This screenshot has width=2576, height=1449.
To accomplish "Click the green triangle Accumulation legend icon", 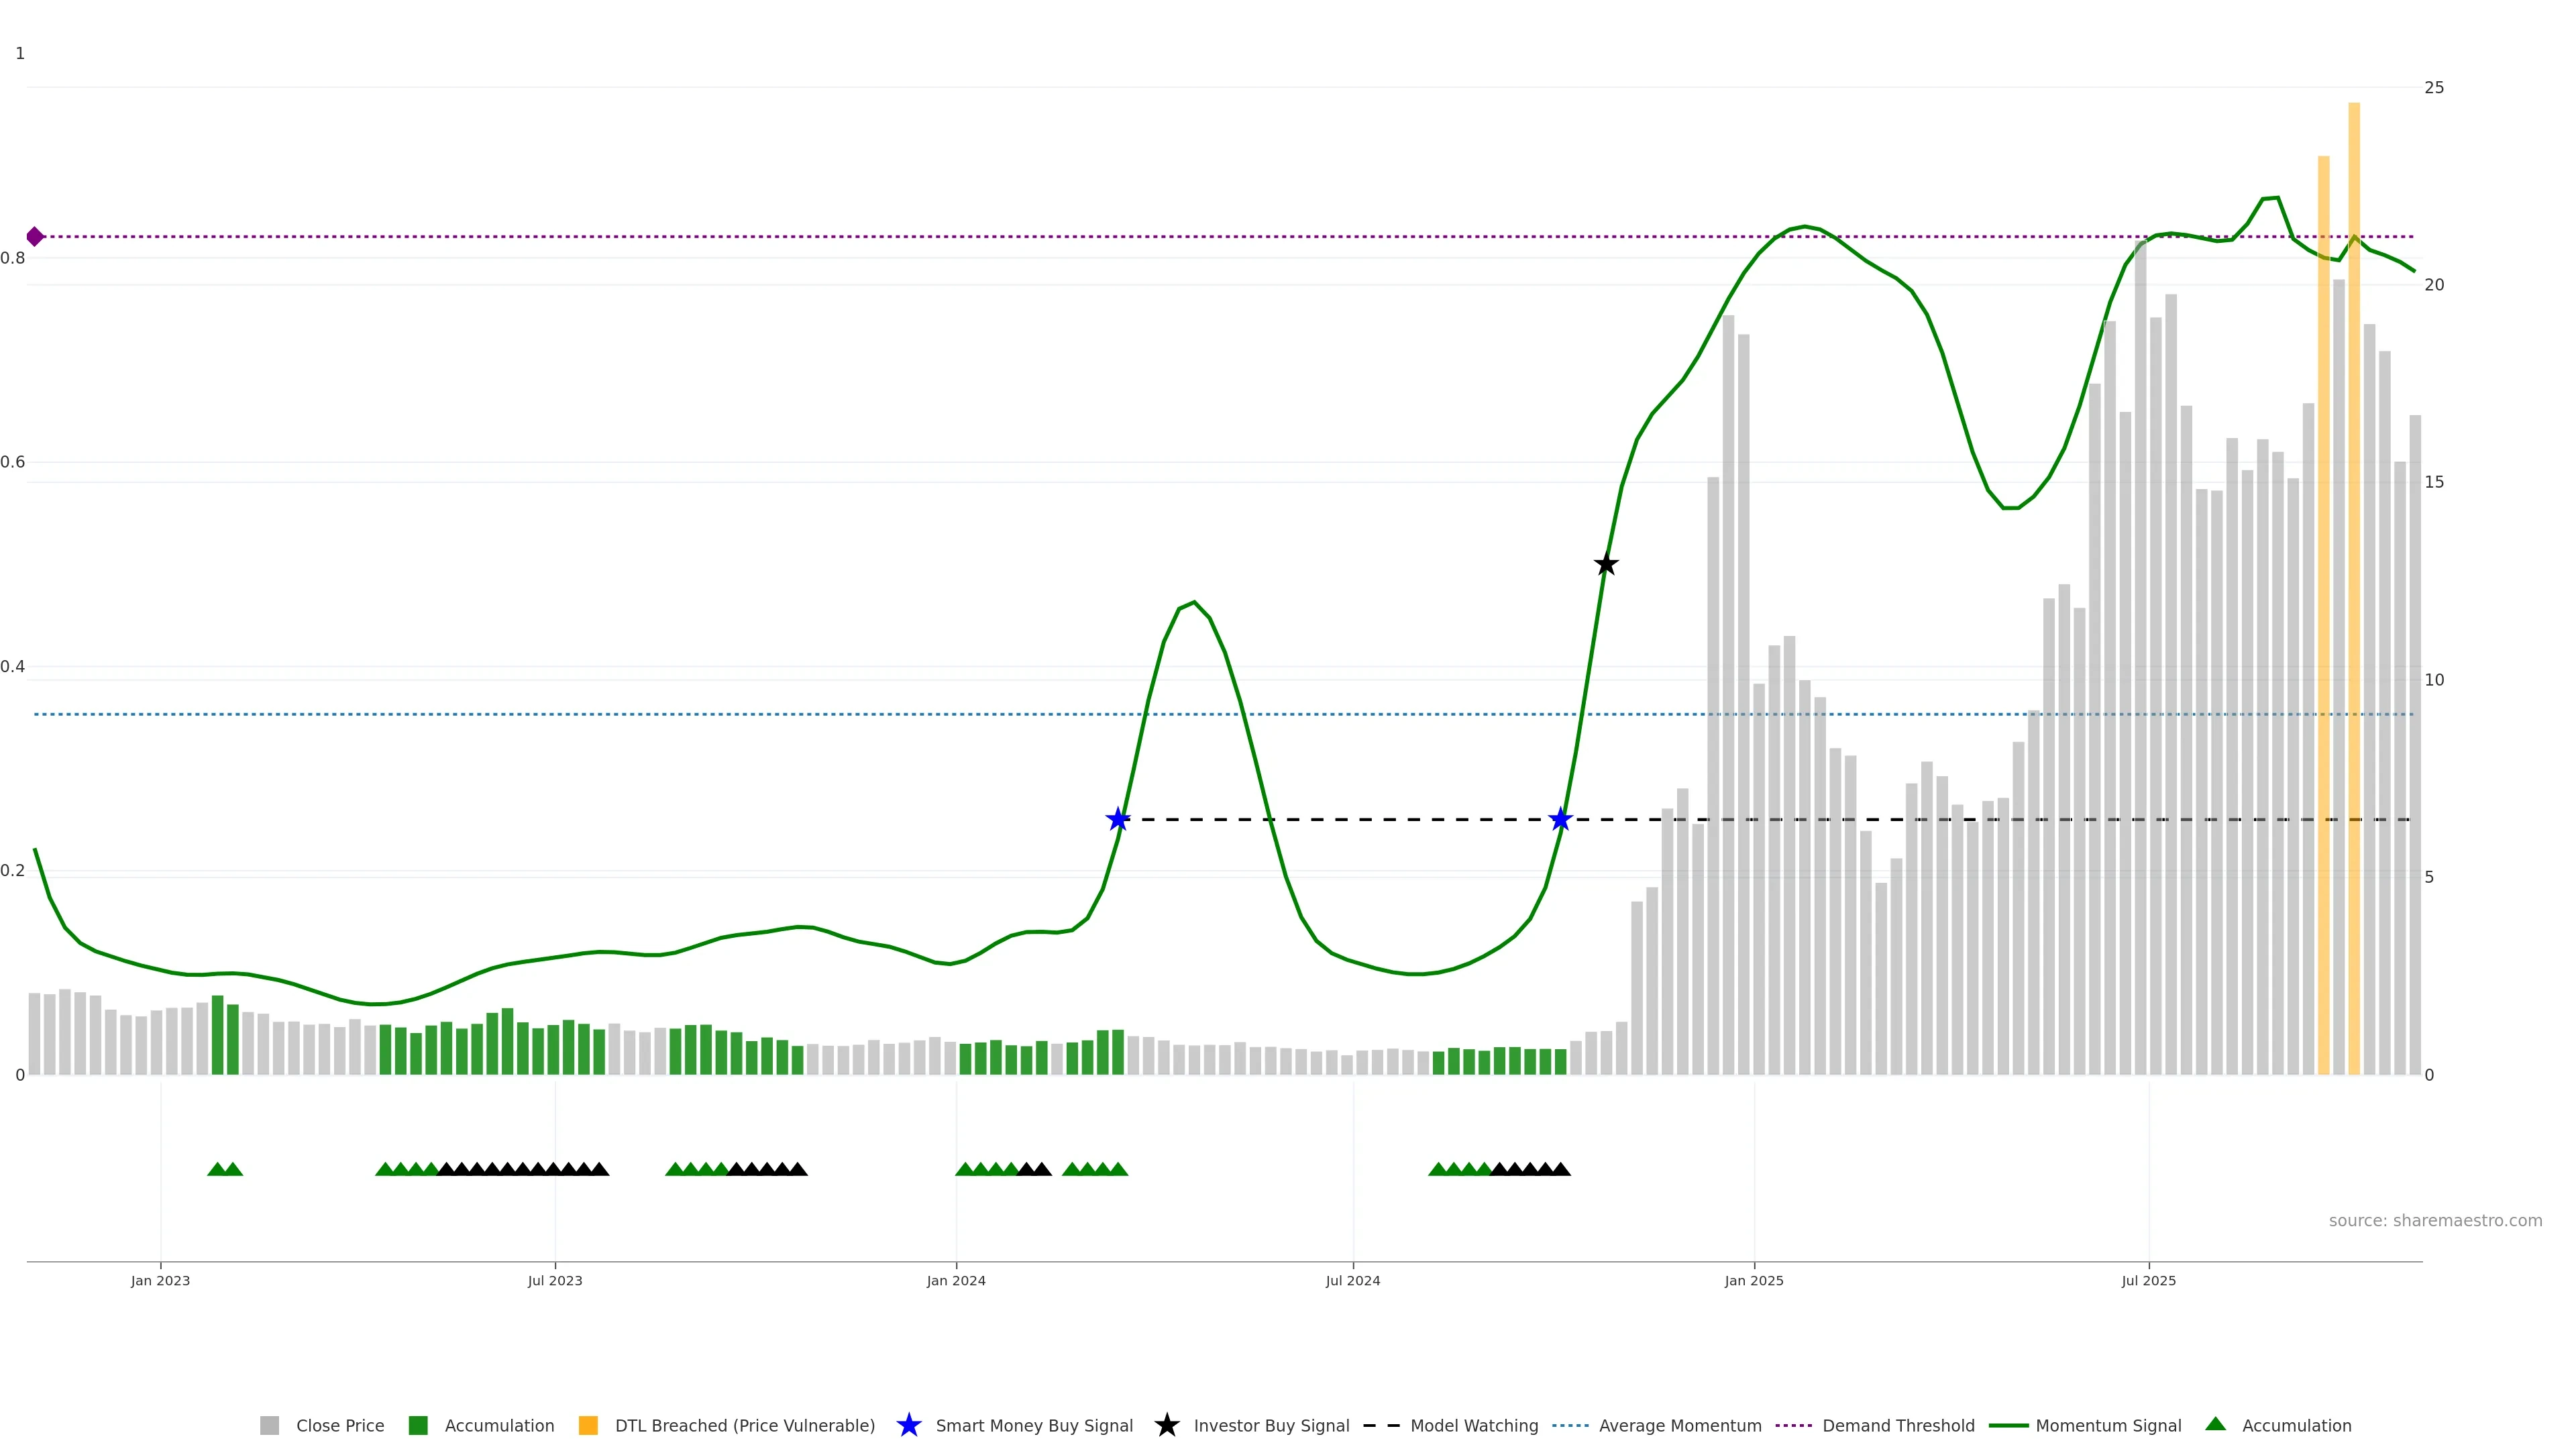I will [x=2215, y=1425].
